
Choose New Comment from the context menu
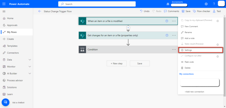190,26
